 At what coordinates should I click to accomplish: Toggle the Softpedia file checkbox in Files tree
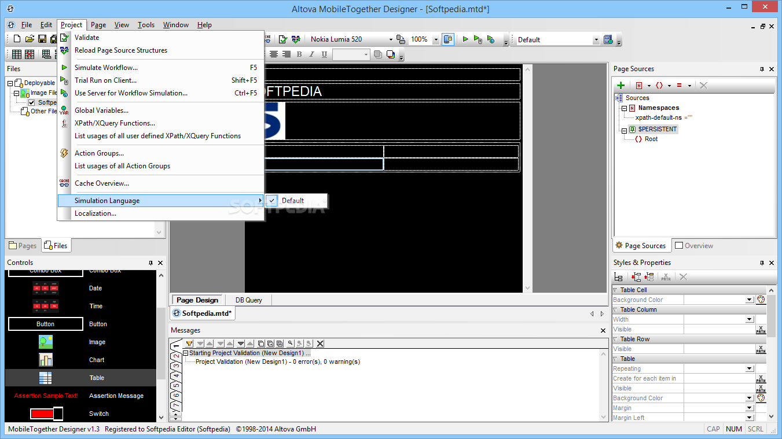click(x=32, y=102)
